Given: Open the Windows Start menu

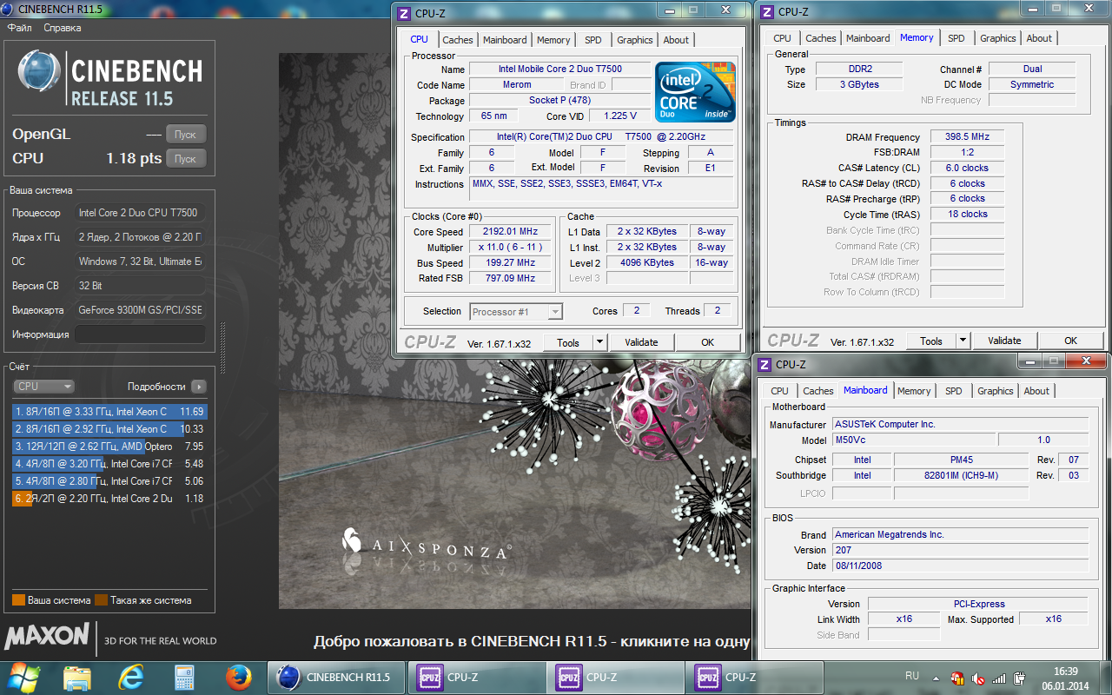Looking at the screenshot, I should [x=23, y=677].
